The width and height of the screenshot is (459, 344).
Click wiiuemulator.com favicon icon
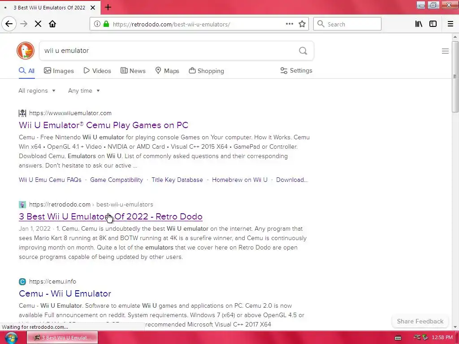22,113
